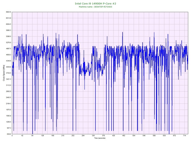191x143 pixels.
Task: Click the 6204.5 y-axis value
Action: point(9,24)
